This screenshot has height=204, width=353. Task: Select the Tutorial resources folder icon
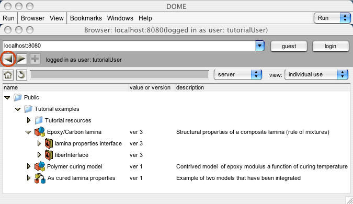coord(39,120)
